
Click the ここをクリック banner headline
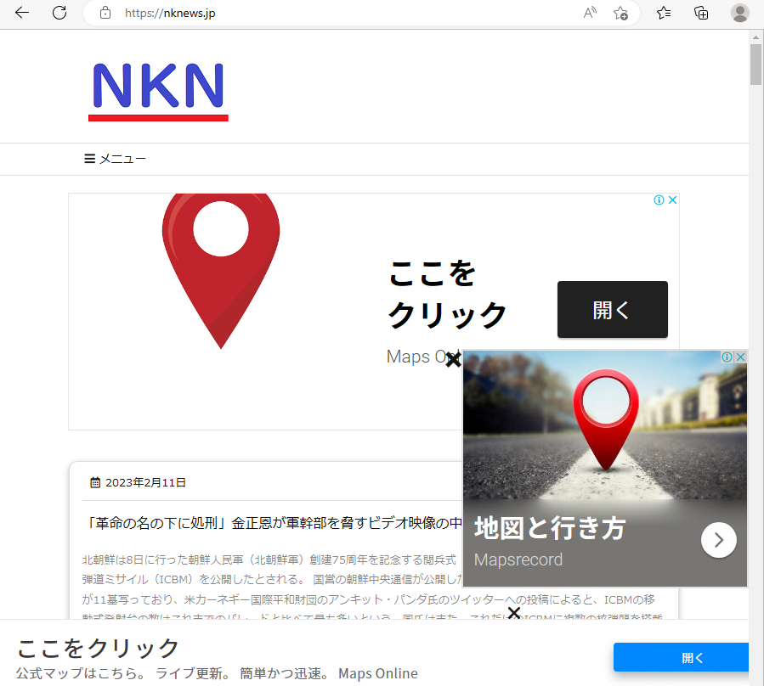(x=447, y=294)
